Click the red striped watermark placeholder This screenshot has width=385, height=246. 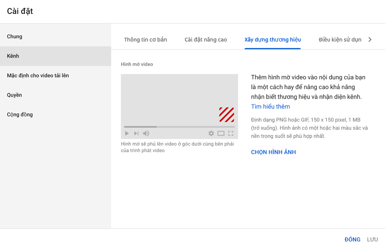click(x=227, y=114)
